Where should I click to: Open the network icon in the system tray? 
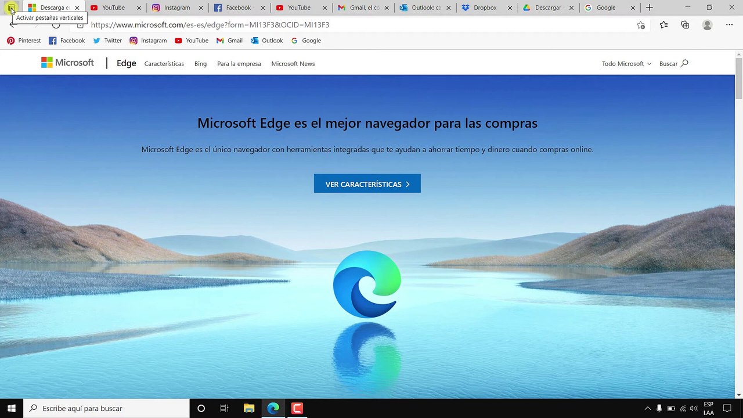(x=683, y=408)
